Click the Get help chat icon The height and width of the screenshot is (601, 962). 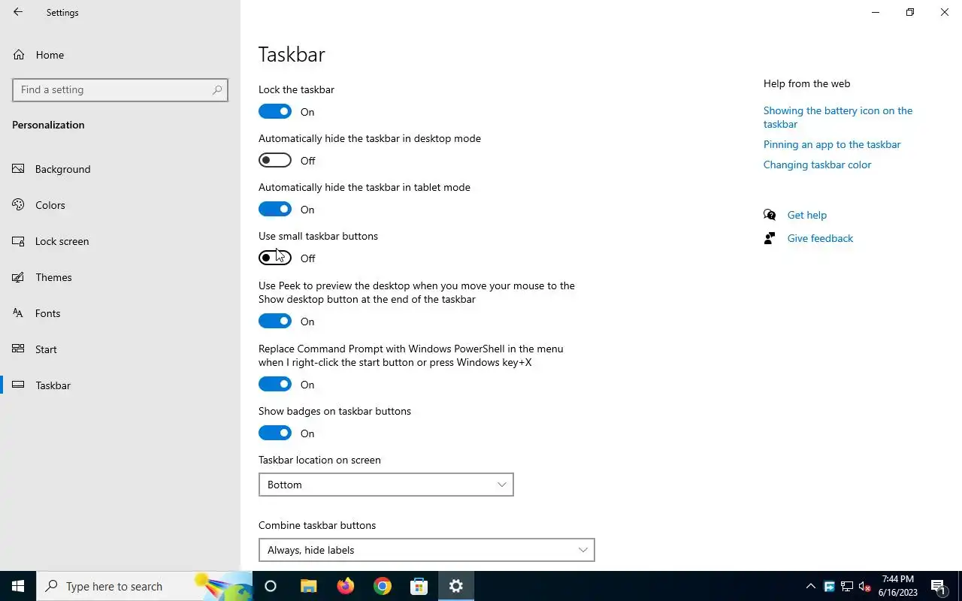tap(770, 215)
